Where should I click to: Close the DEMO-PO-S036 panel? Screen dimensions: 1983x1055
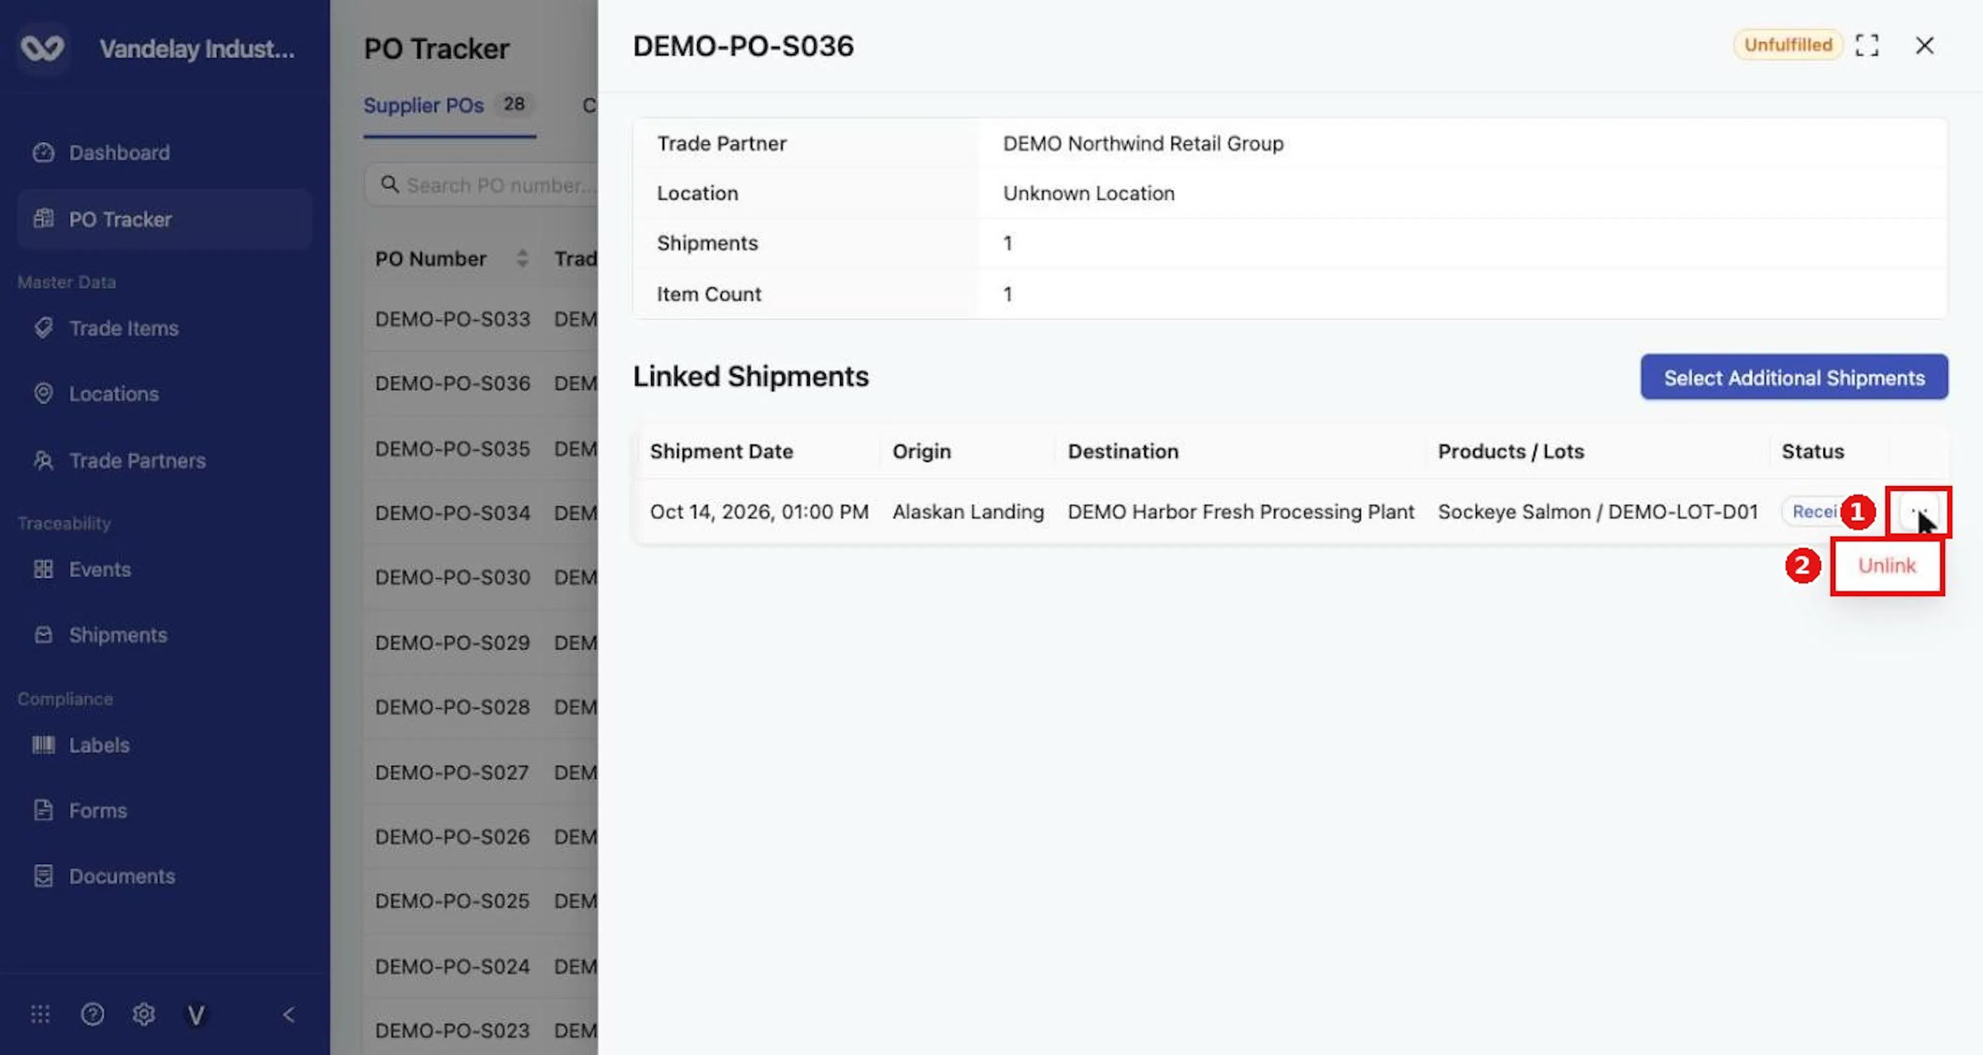click(1925, 45)
